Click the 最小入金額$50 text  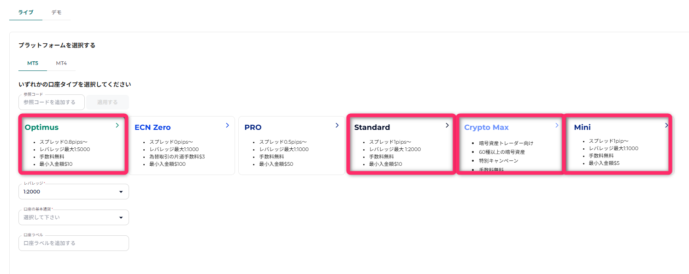tap(276, 164)
